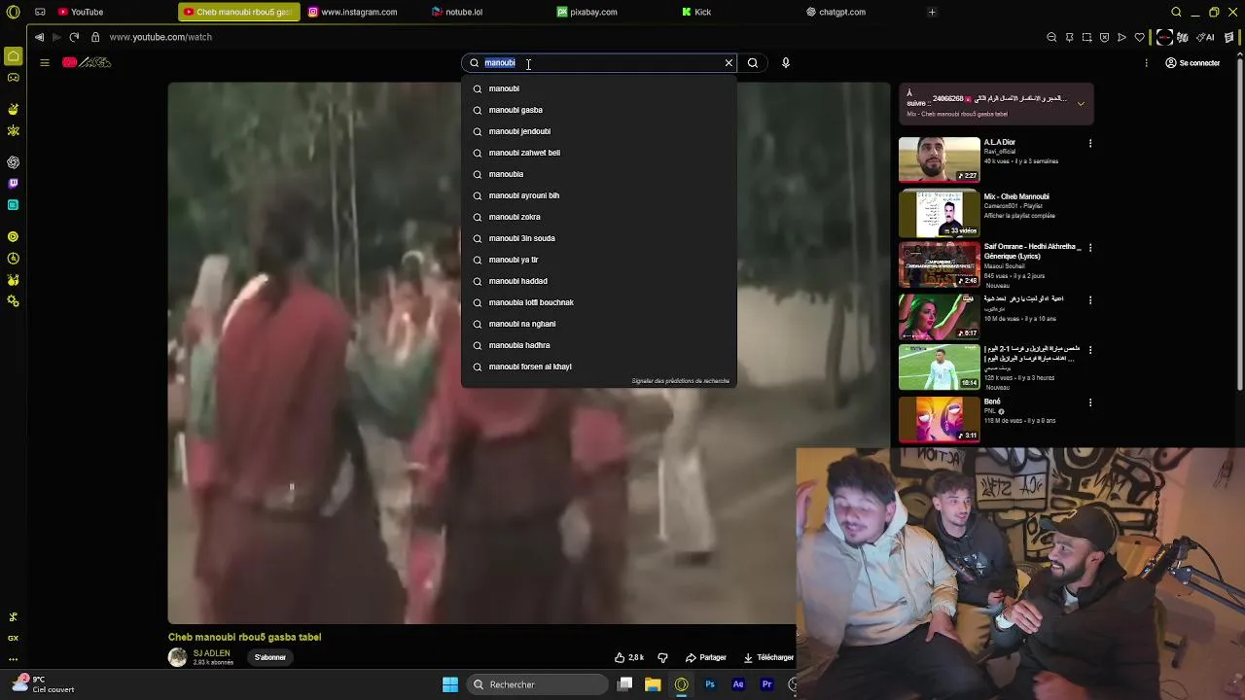Dislike the video thumbs-down
The height and width of the screenshot is (700, 1245).
pyautogui.click(x=662, y=657)
